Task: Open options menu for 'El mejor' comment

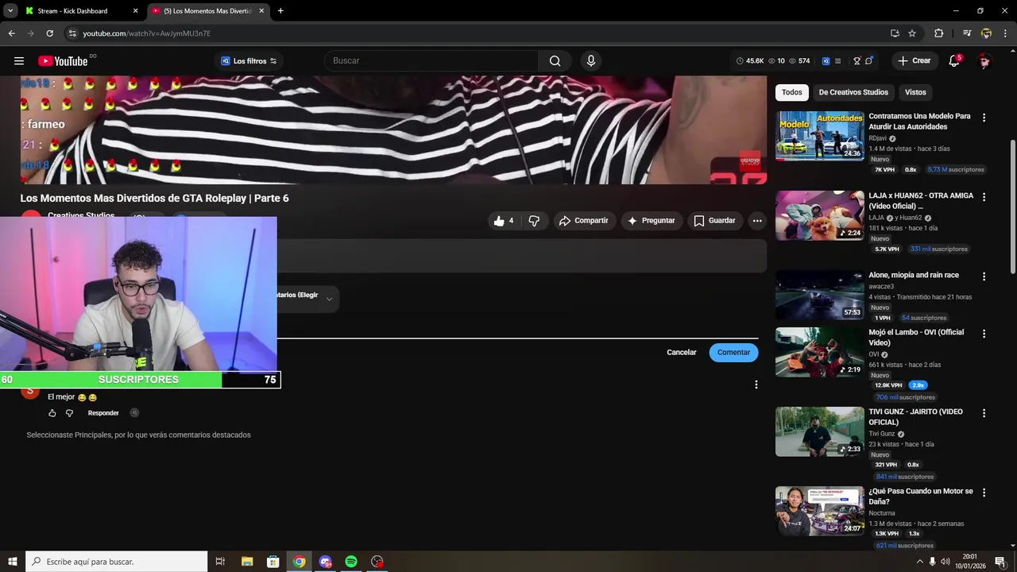Action: pyautogui.click(x=756, y=385)
